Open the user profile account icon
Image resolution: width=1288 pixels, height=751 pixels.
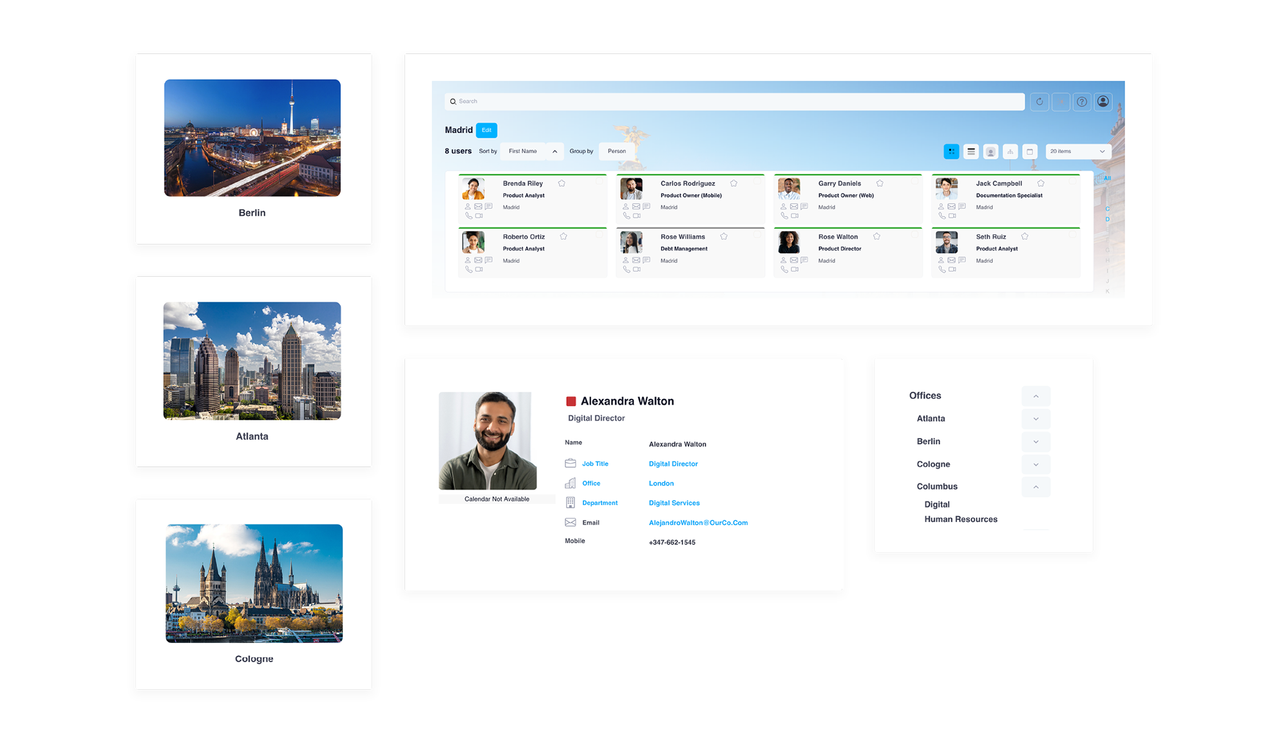pos(1103,102)
